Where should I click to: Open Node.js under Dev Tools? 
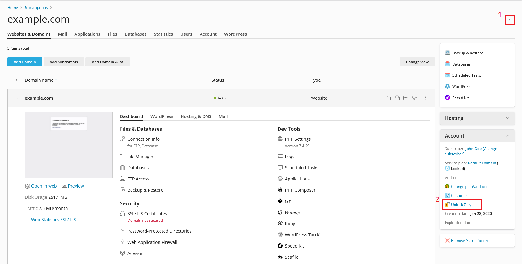click(x=292, y=212)
